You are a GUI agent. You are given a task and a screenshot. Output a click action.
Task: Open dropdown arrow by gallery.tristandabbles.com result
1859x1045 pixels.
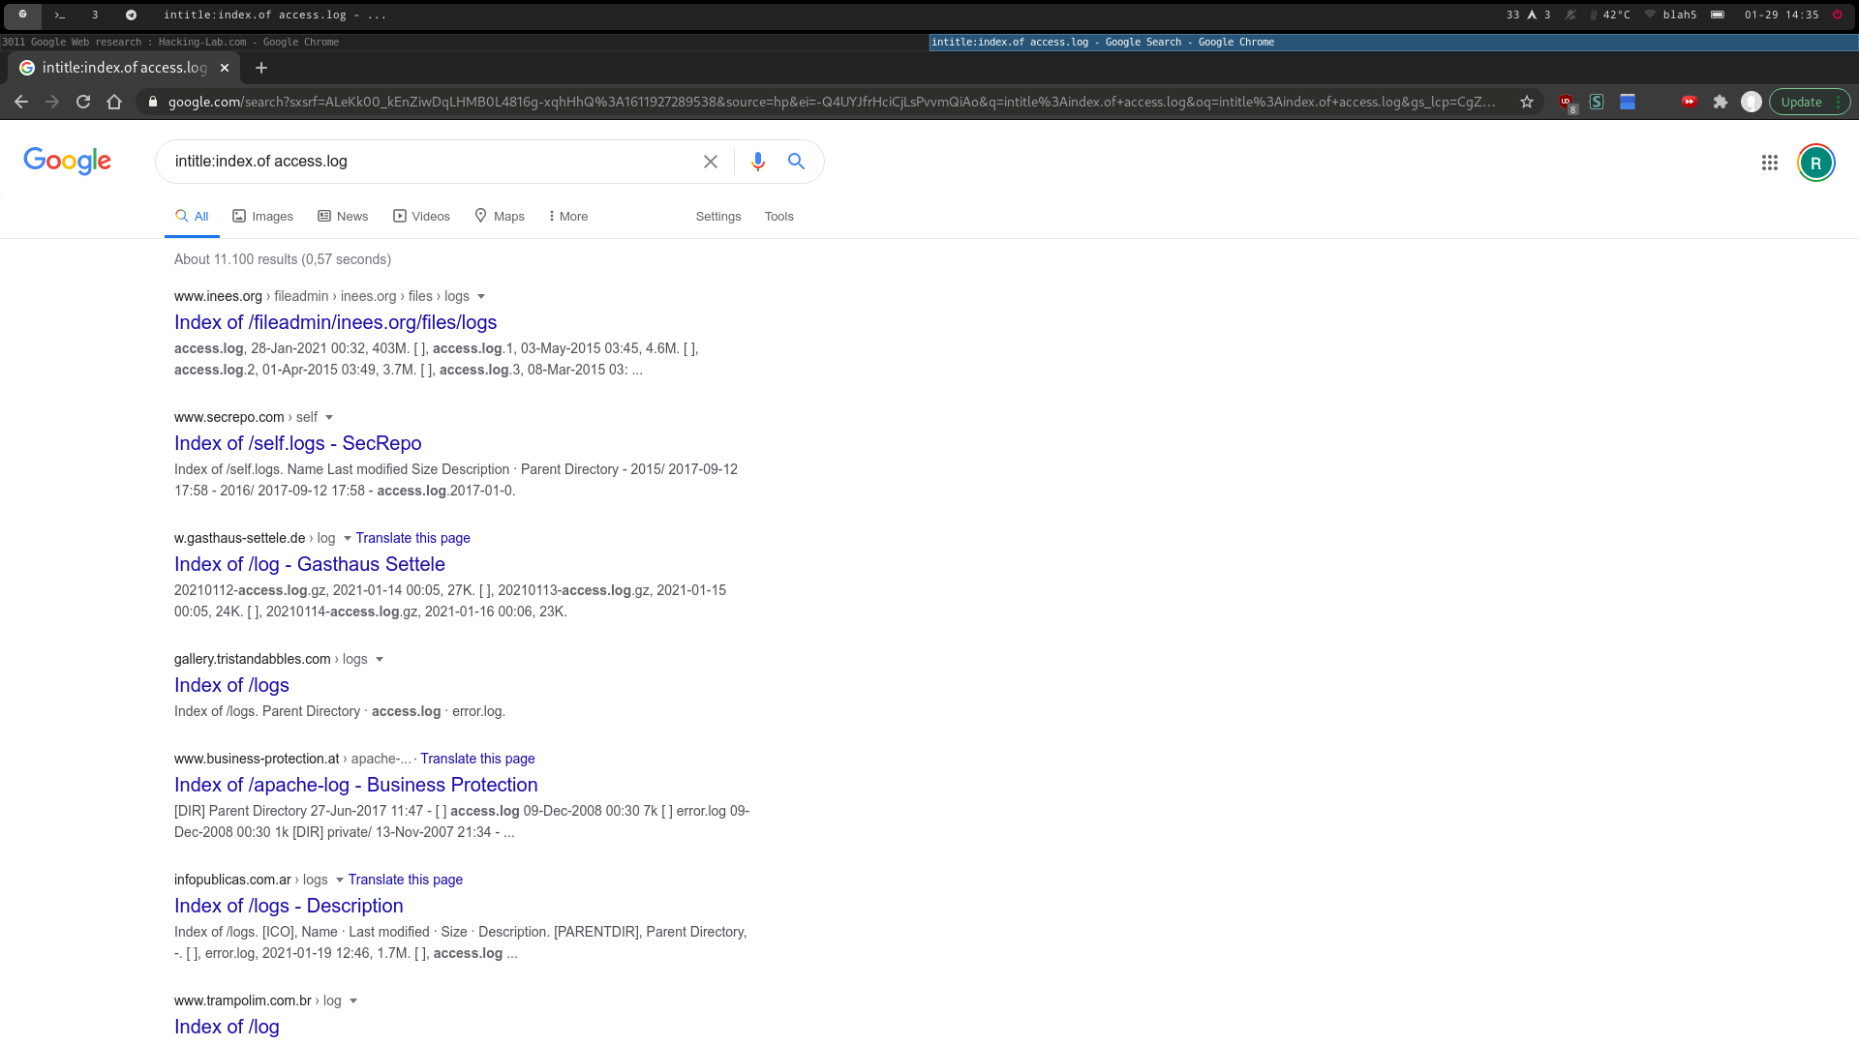click(380, 660)
